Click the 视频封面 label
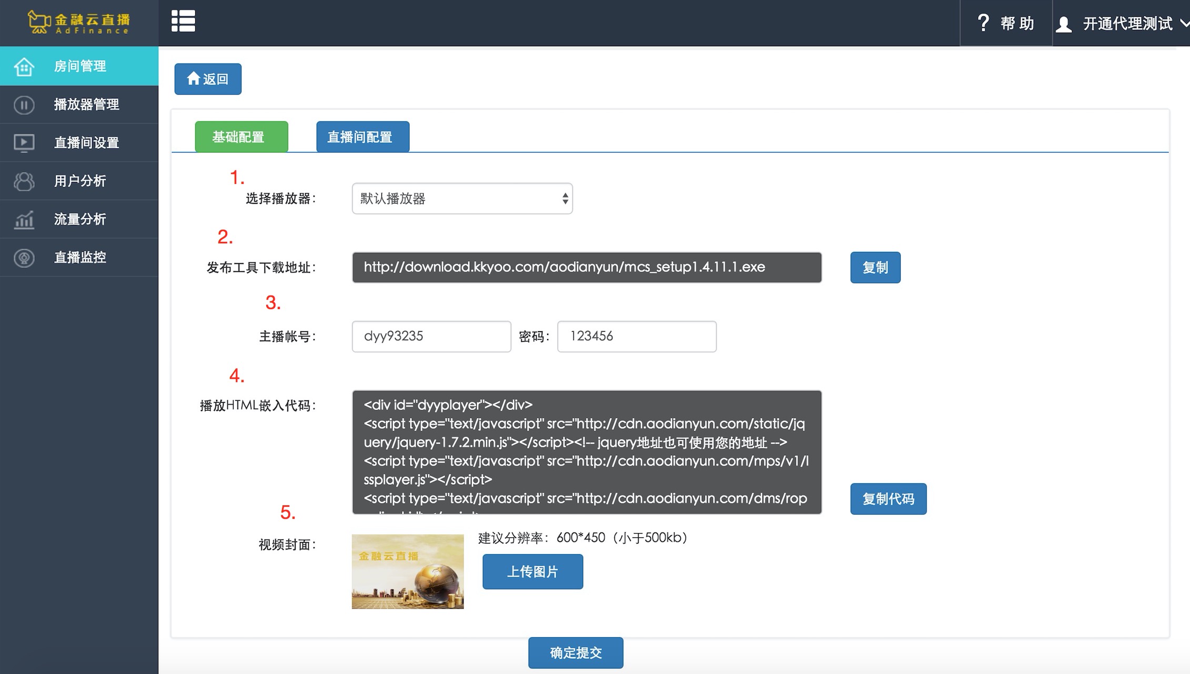 (x=287, y=545)
